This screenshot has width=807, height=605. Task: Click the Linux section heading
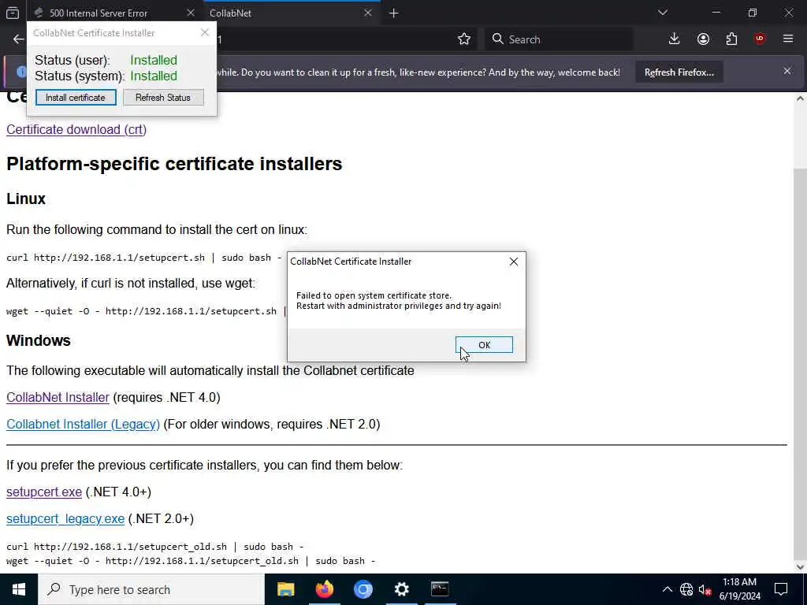[26, 199]
